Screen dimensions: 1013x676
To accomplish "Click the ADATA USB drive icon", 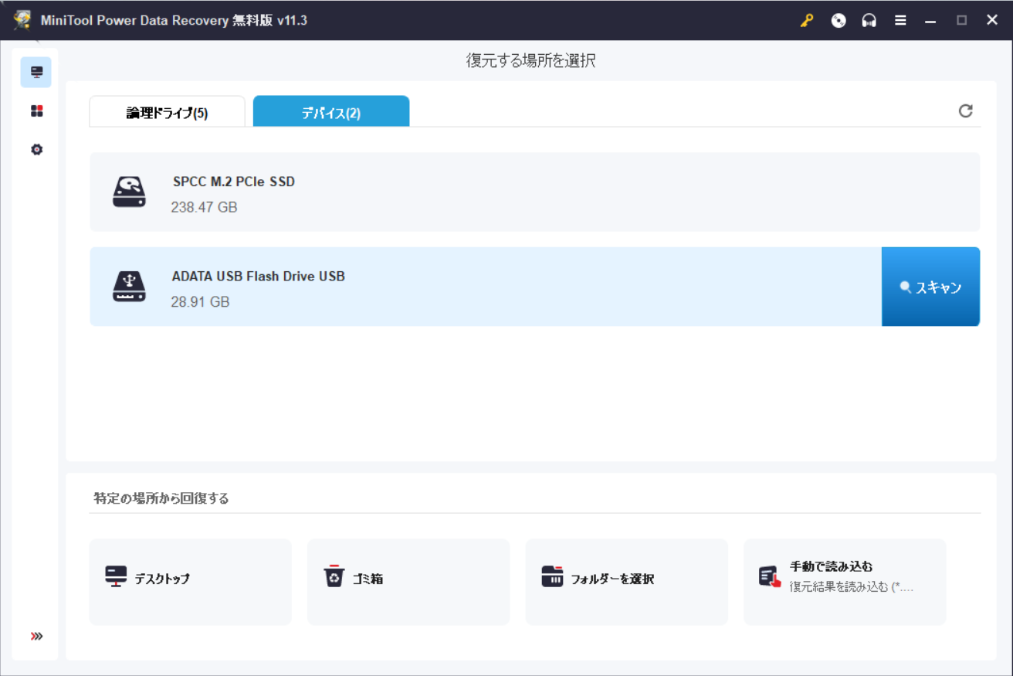I will (x=129, y=287).
